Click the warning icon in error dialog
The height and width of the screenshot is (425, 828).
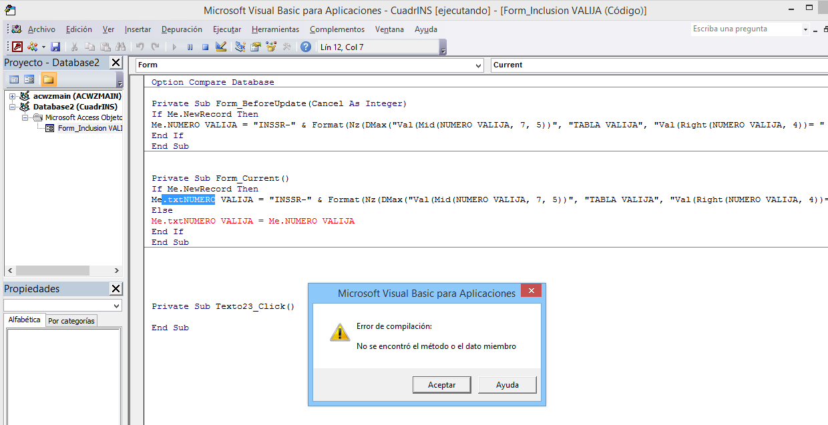340,332
